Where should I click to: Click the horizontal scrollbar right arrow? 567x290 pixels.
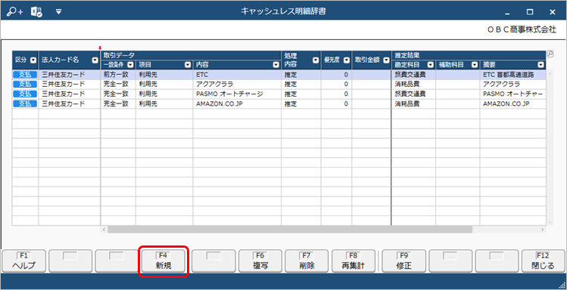[x=543, y=230]
